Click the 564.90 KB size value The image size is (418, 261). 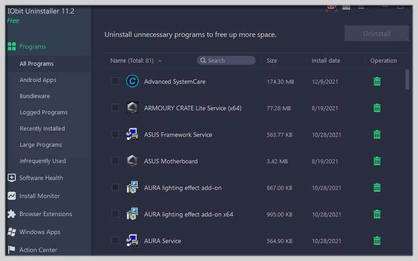[280, 241]
